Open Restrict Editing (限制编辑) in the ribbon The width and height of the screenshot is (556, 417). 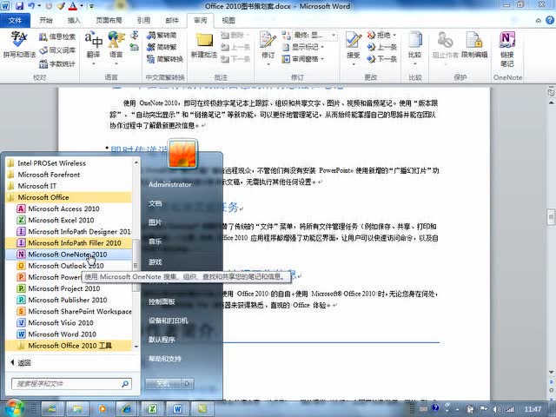coord(474,45)
